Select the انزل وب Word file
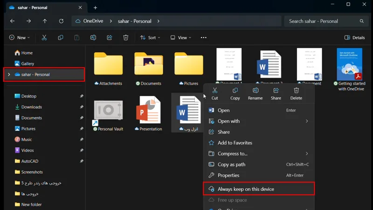This screenshot has width=373, height=210. point(188,113)
